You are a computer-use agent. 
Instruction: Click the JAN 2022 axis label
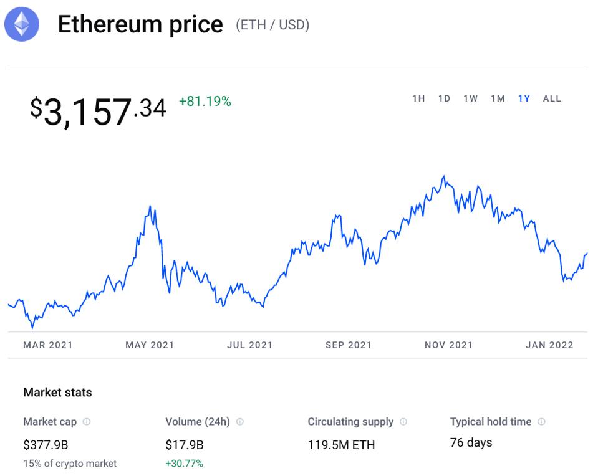pos(549,345)
